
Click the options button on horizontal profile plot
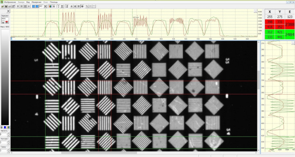point(255,11)
